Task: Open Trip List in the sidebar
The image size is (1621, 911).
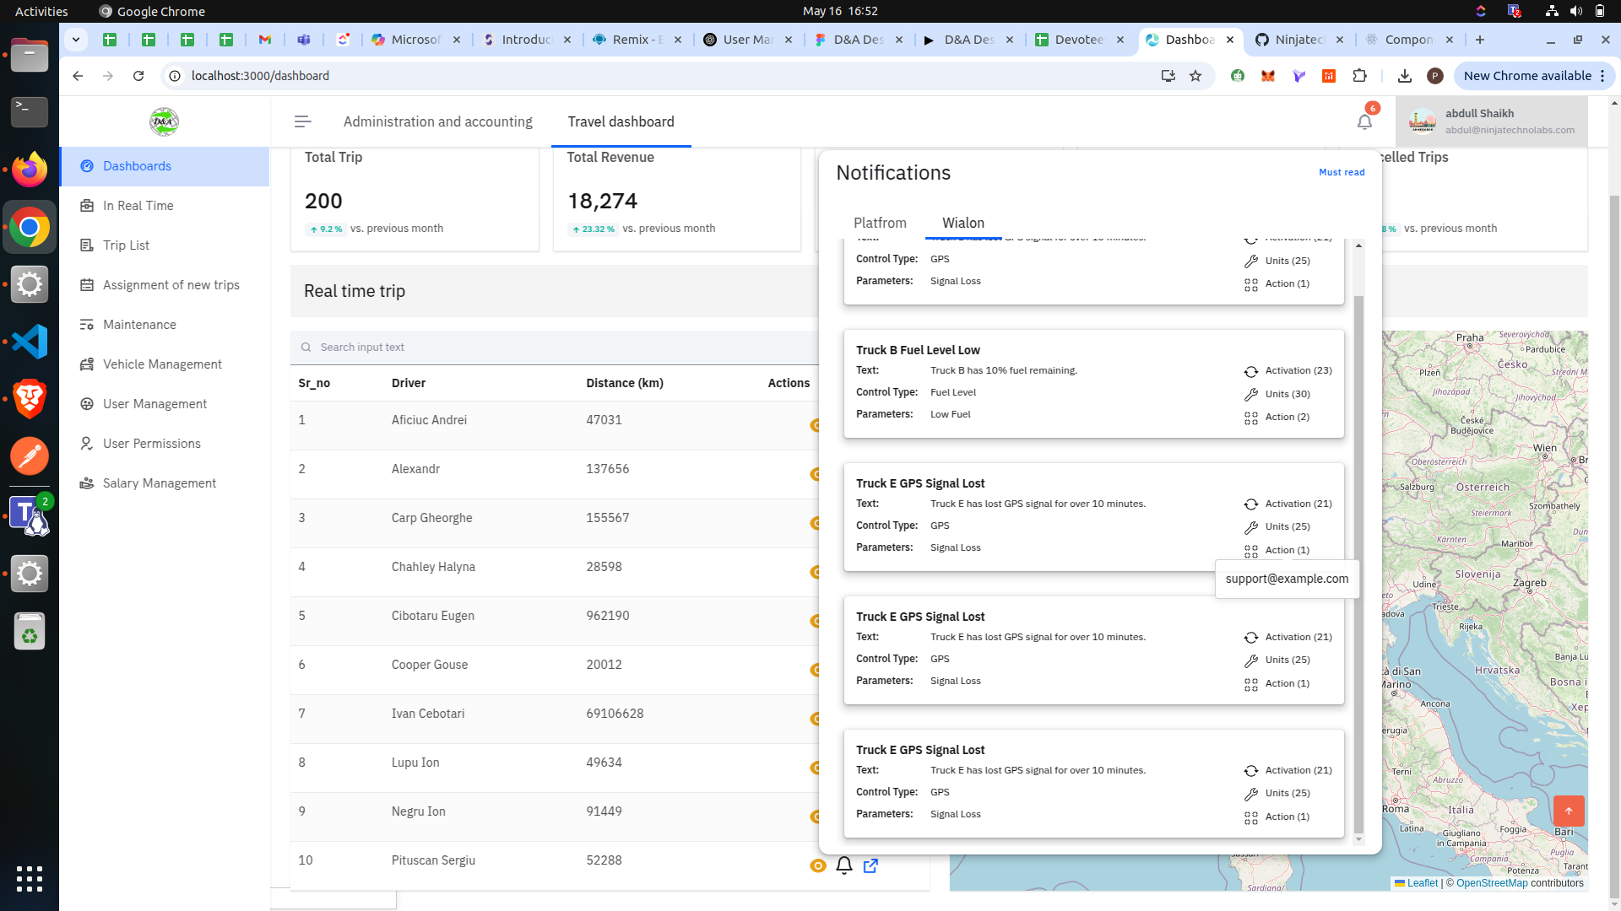Action: (x=126, y=245)
